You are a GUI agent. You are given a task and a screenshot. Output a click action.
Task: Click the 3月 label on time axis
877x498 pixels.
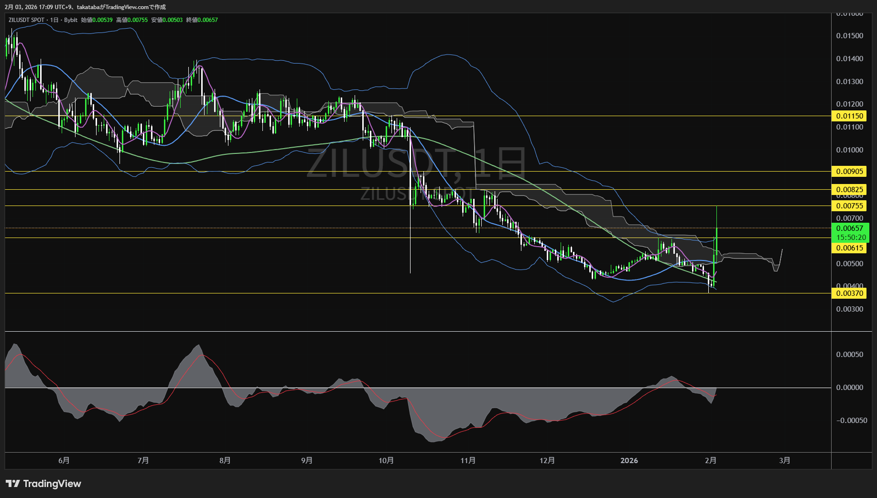784,461
